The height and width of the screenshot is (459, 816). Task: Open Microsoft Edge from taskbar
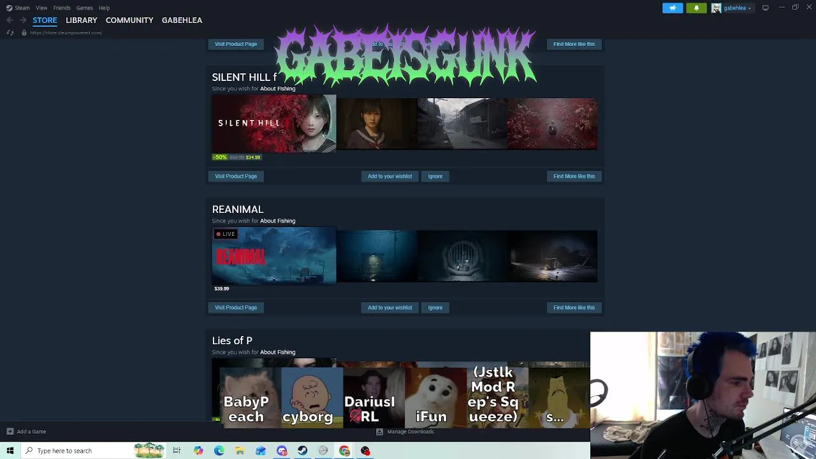[x=219, y=451]
